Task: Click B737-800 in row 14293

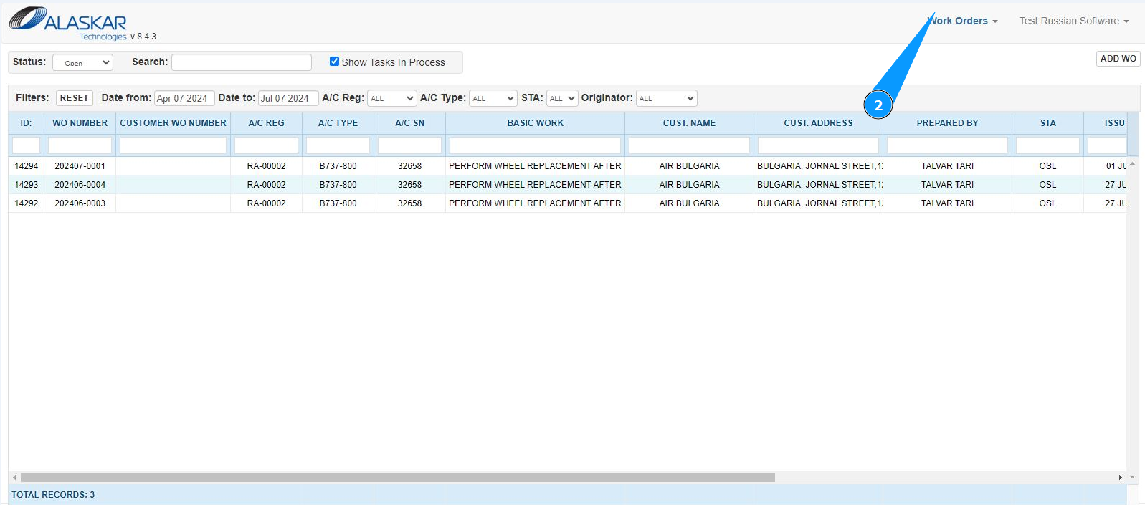Action: pos(338,185)
